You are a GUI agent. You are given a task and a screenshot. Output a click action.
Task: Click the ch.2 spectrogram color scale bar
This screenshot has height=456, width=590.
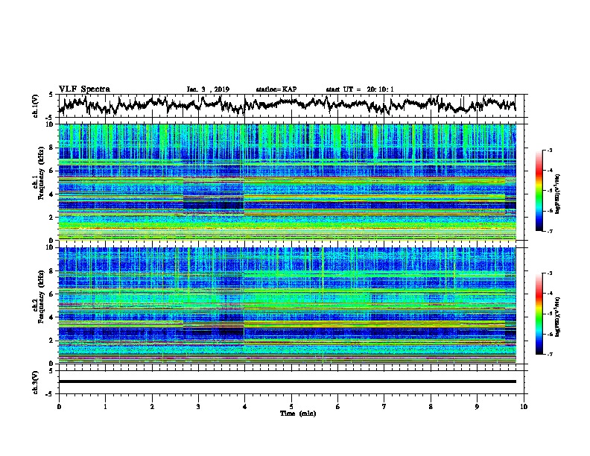(x=539, y=314)
